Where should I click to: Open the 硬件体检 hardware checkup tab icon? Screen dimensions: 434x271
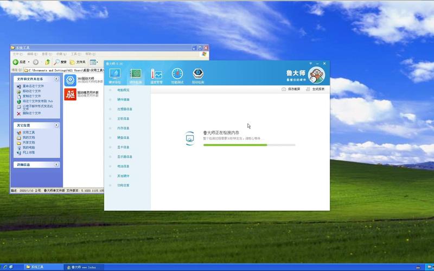[x=114, y=75]
